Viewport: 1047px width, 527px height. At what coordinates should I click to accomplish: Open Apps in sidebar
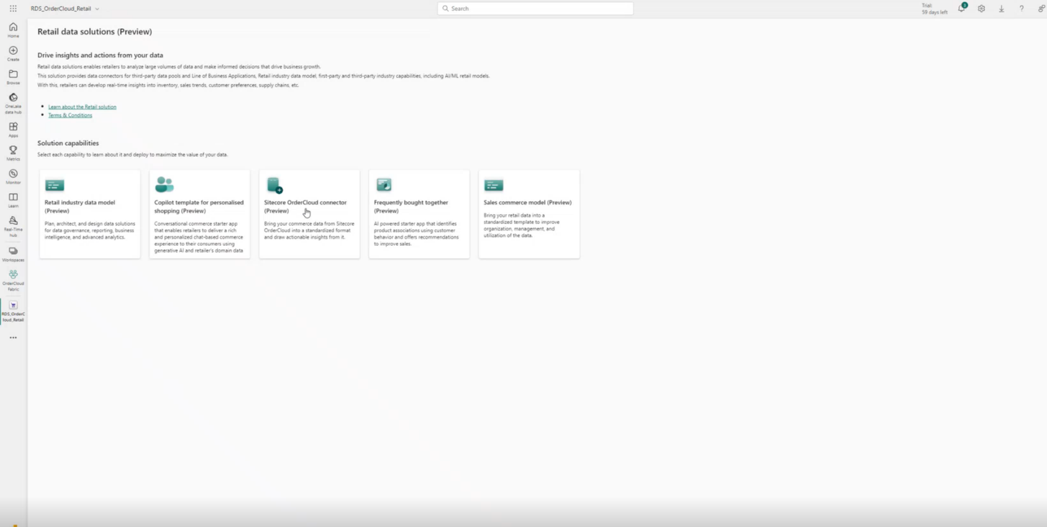(x=13, y=130)
